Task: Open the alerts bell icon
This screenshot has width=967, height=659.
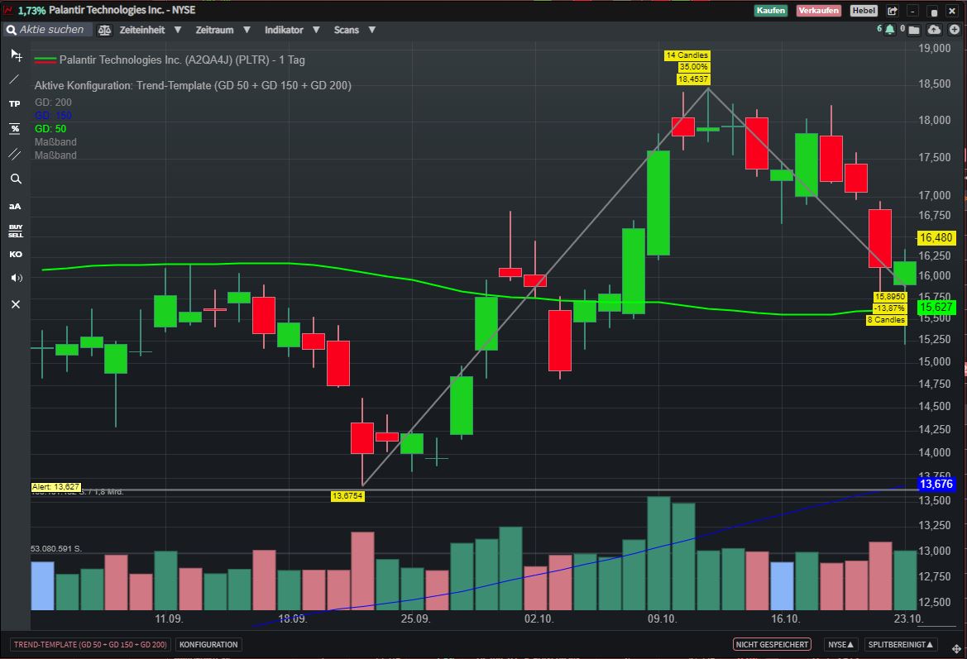Action: point(890,30)
